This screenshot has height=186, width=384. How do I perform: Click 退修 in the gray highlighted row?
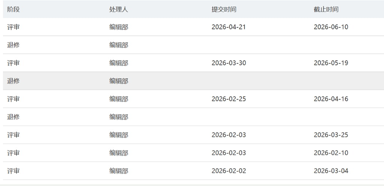(x=13, y=81)
